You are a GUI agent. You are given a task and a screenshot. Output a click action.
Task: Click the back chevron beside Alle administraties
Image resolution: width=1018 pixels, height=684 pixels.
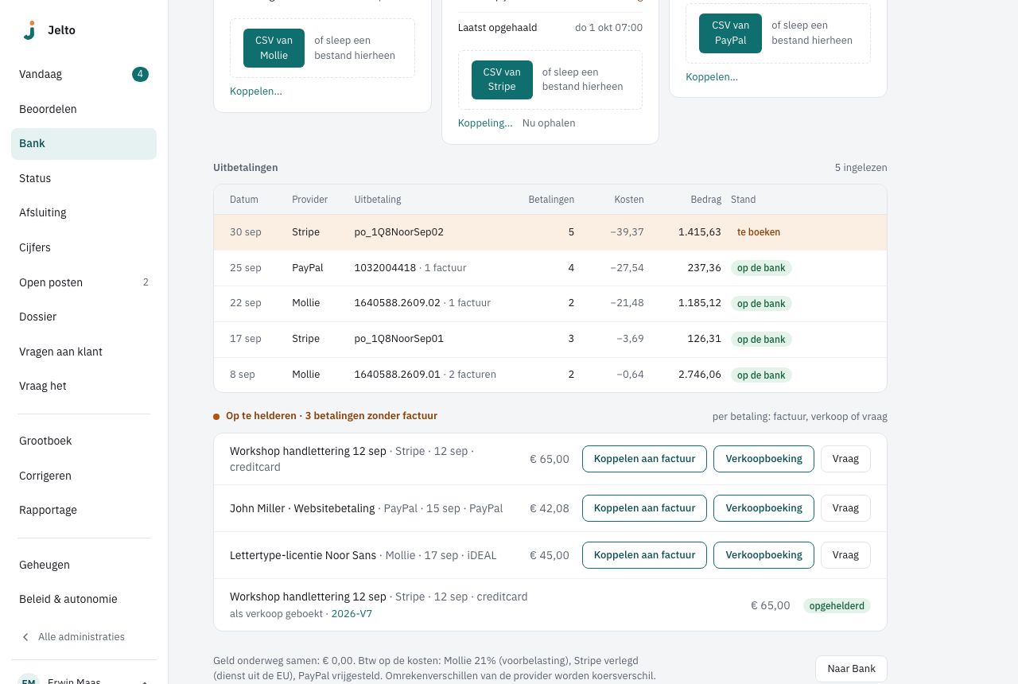pyautogui.click(x=25, y=637)
